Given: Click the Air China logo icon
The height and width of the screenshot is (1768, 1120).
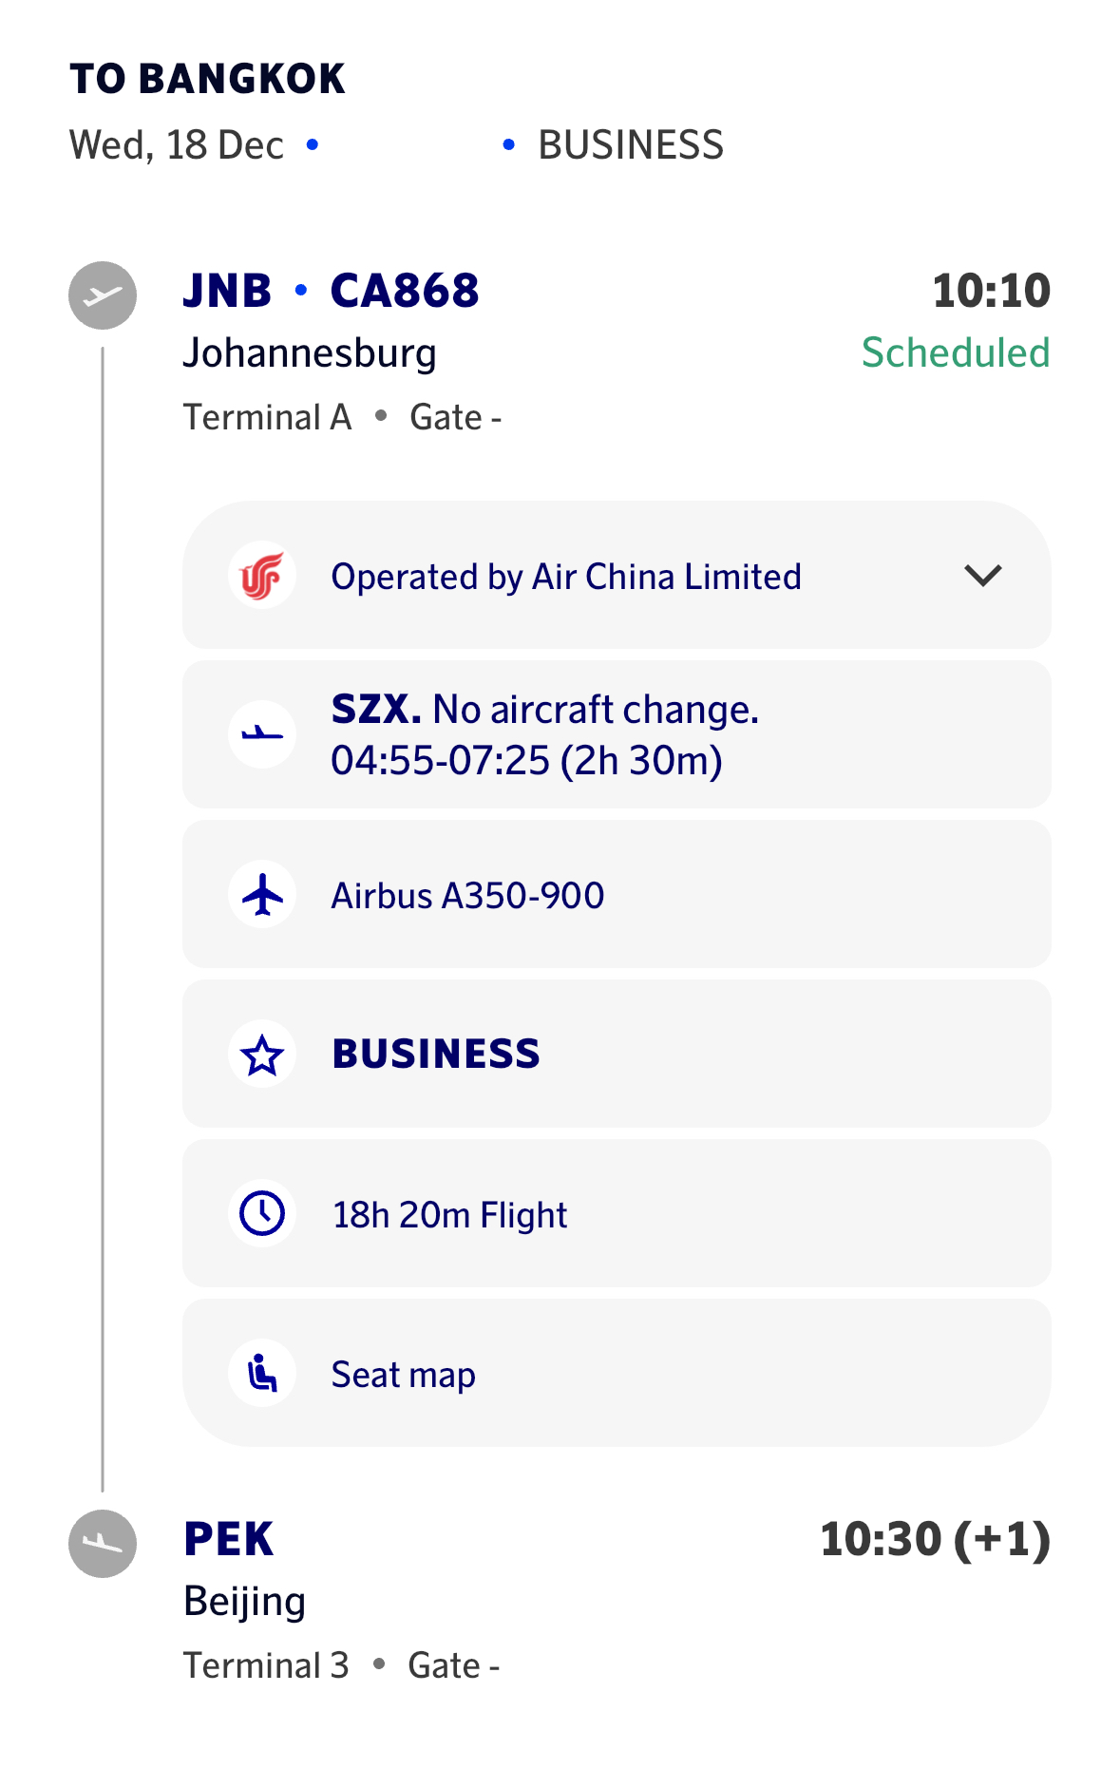Looking at the screenshot, I should pyautogui.click(x=262, y=576).
